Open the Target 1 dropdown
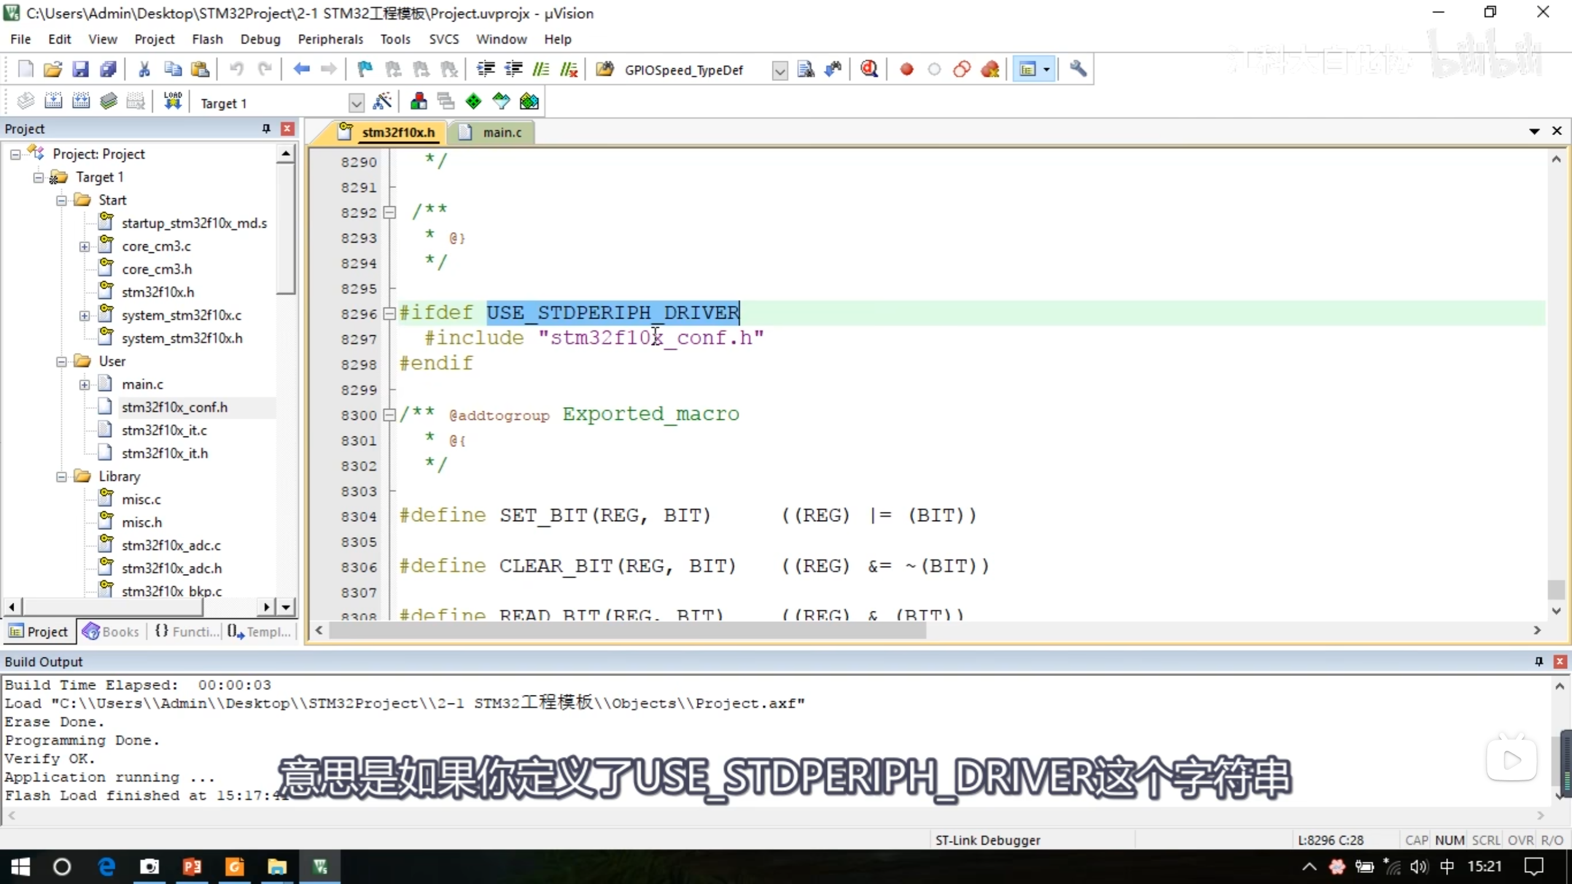Image resolution: width=1572 pixels, height=884 pixels. (356, 103)
